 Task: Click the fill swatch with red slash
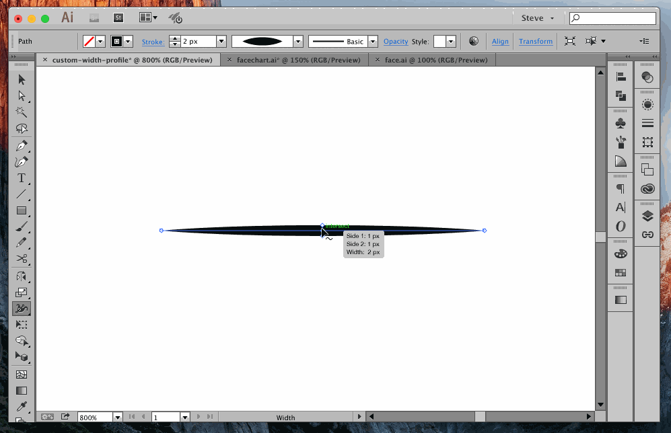coord(89,42)
